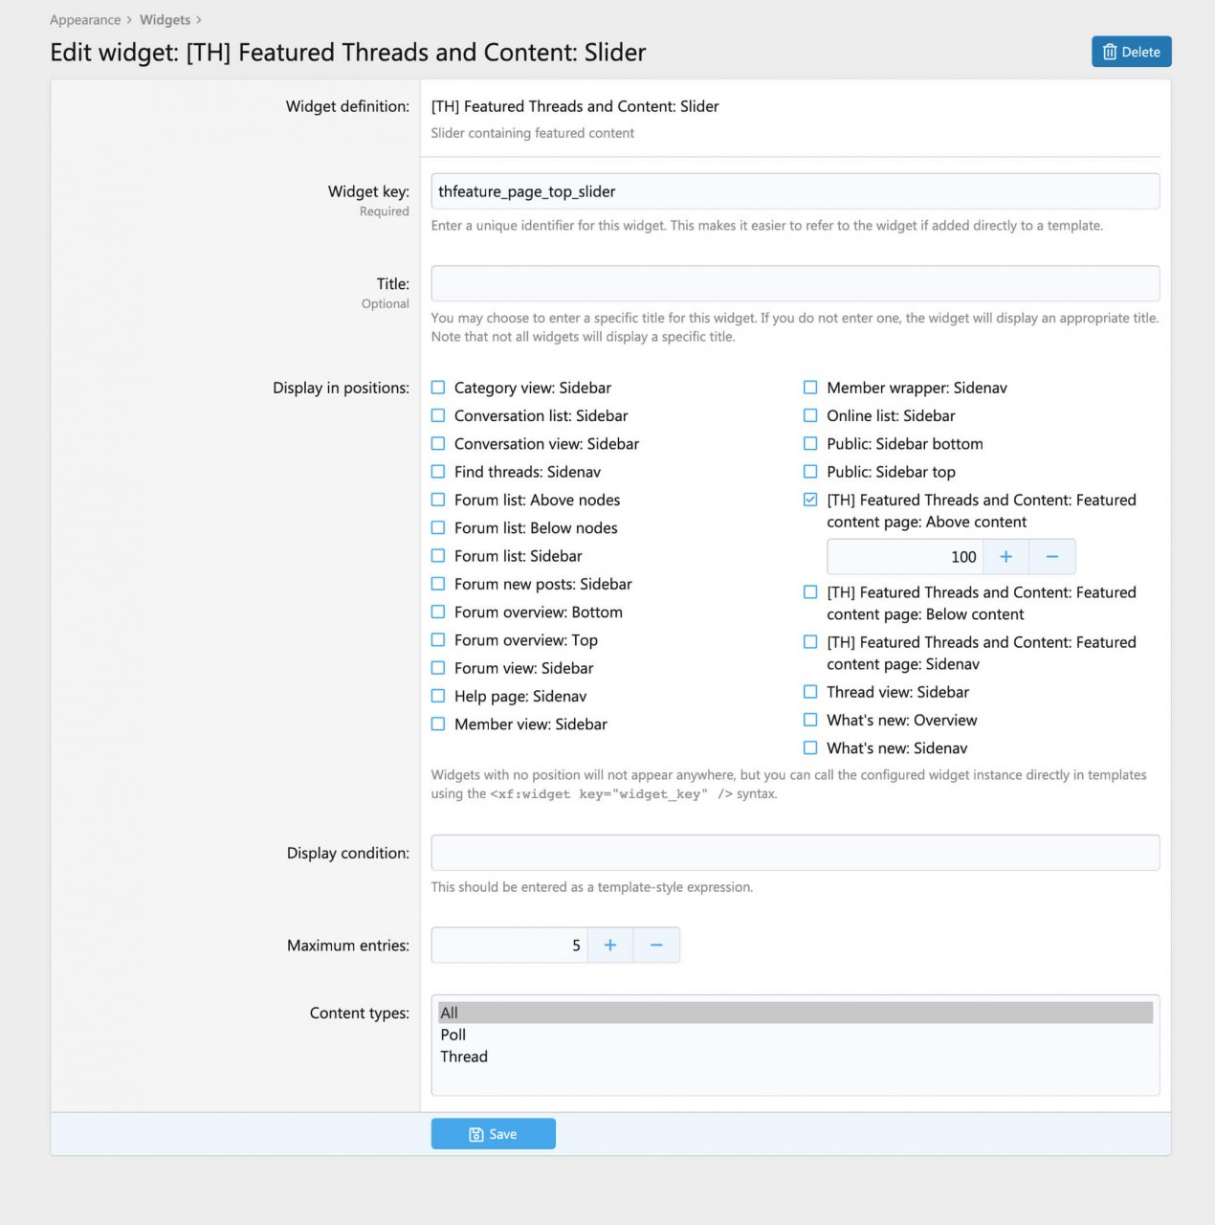This screenshot has height=1225, width=1215.
Task: Tick the Forum list: Above nodes checkbox
Action: [x=438, y=500]
